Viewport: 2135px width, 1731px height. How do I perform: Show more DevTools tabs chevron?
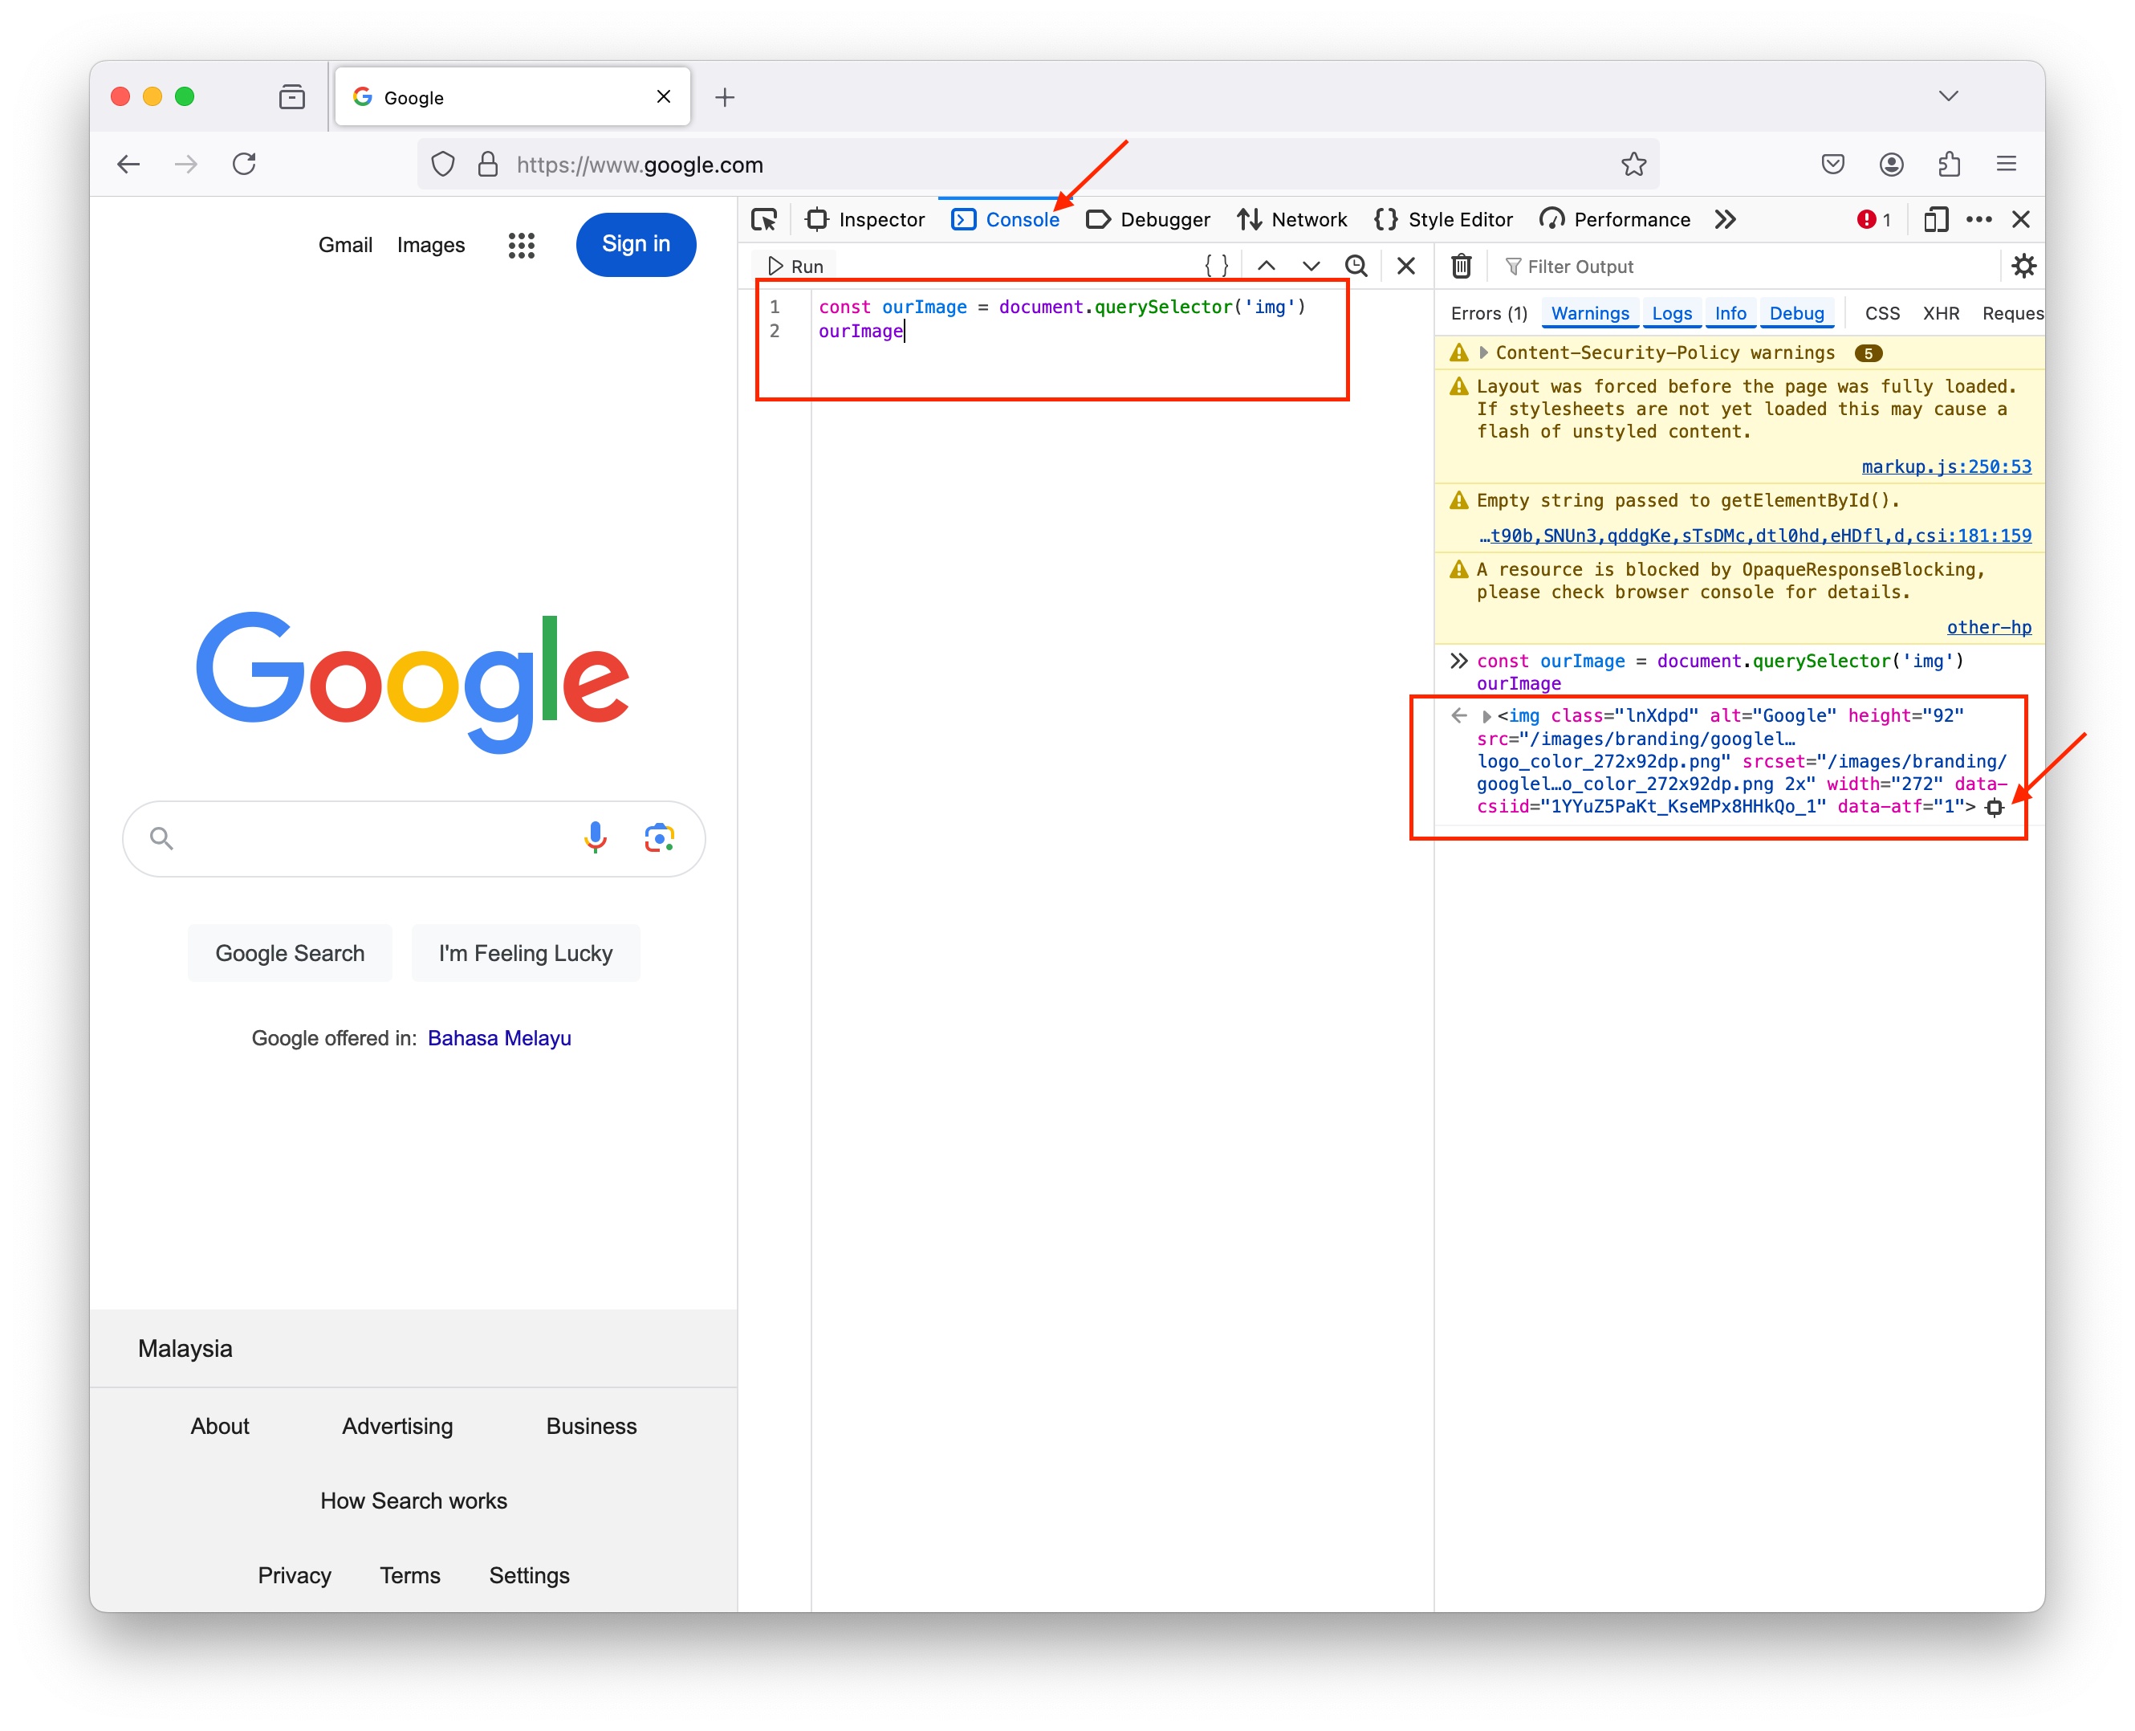tap(1726, 219)
